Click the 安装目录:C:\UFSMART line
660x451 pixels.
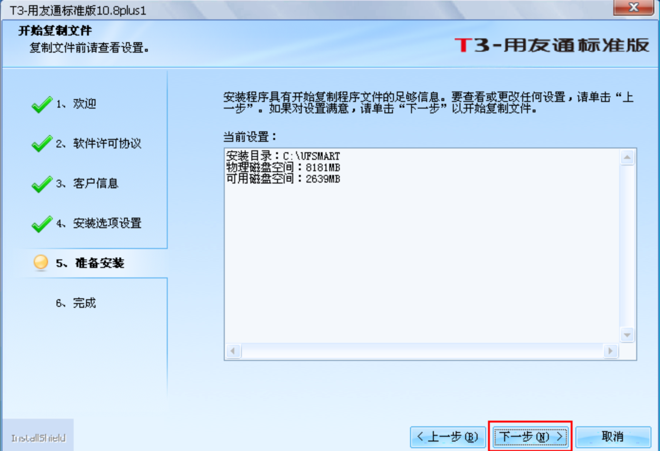point(283,156)
